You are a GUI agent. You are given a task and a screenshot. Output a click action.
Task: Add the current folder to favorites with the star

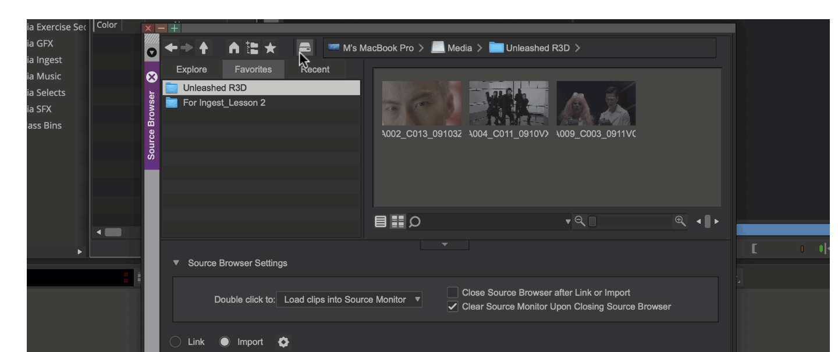tap(271, 48)
